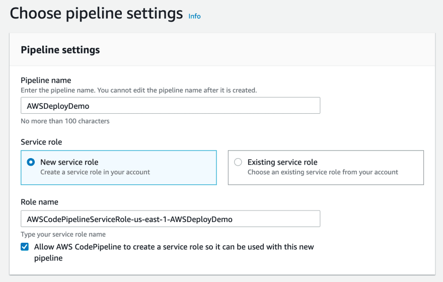Click 'Choose an existing service role' description text

(323, 172)
